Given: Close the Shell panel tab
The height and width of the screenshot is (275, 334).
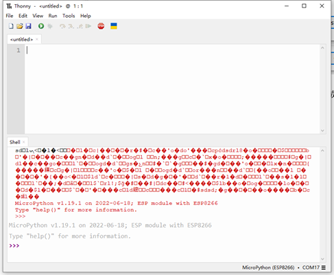Looking at the screenshot, I should [24, 142].
